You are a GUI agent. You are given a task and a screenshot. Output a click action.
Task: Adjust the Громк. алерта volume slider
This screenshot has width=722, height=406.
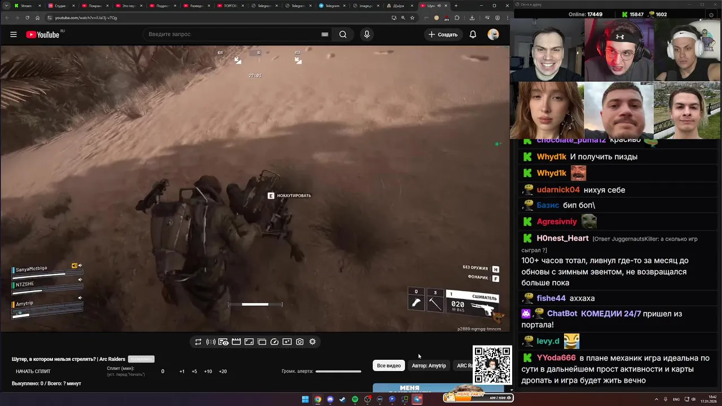coord(338,372)
